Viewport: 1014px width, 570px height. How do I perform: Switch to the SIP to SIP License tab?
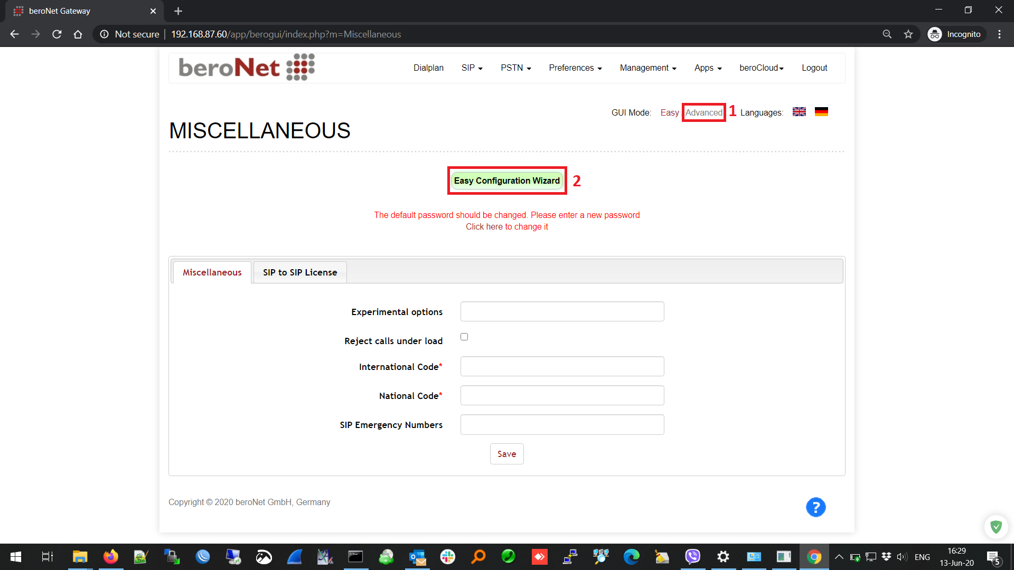click(x=299, y=272)
